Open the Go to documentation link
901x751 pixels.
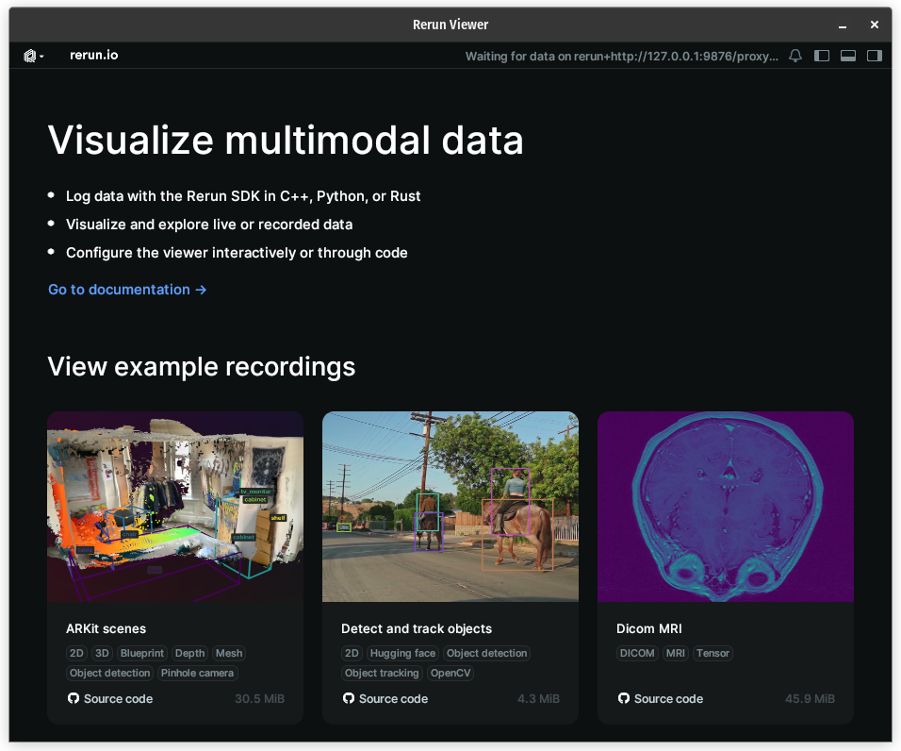[127, 290]
